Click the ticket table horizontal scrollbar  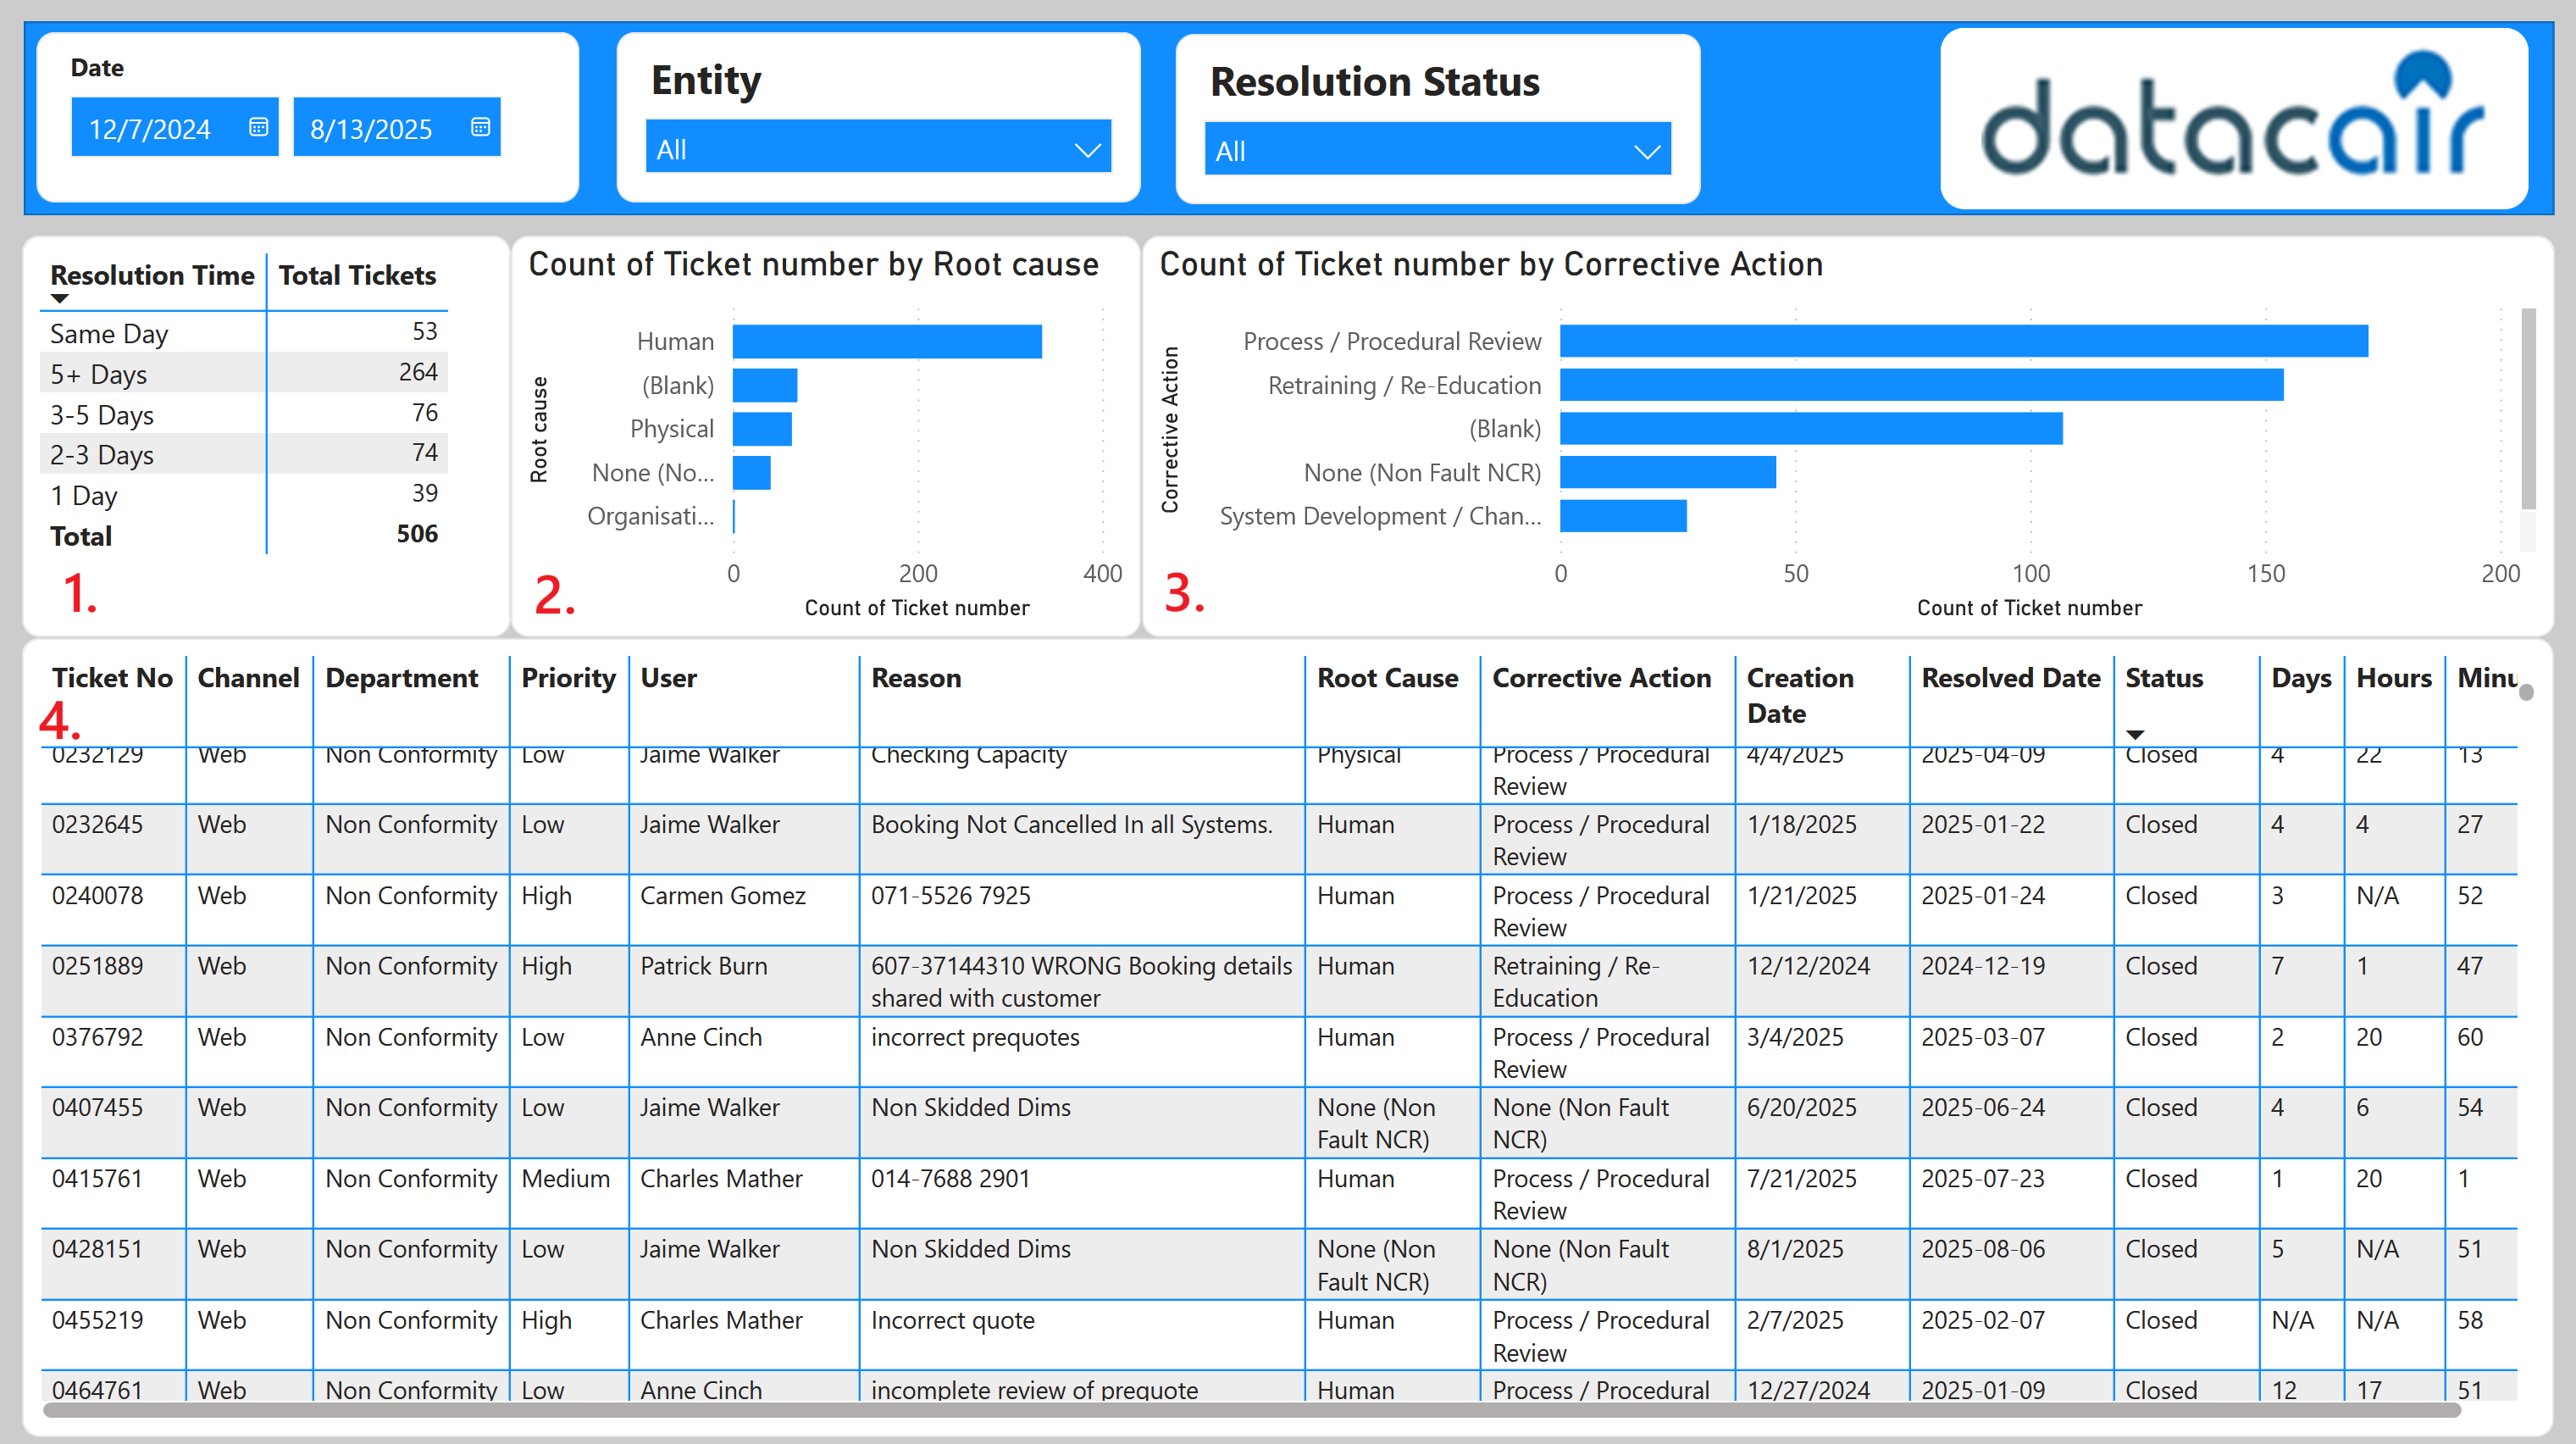click(x=1250, y=1410)
